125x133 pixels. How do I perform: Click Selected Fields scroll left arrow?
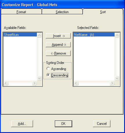76,83
